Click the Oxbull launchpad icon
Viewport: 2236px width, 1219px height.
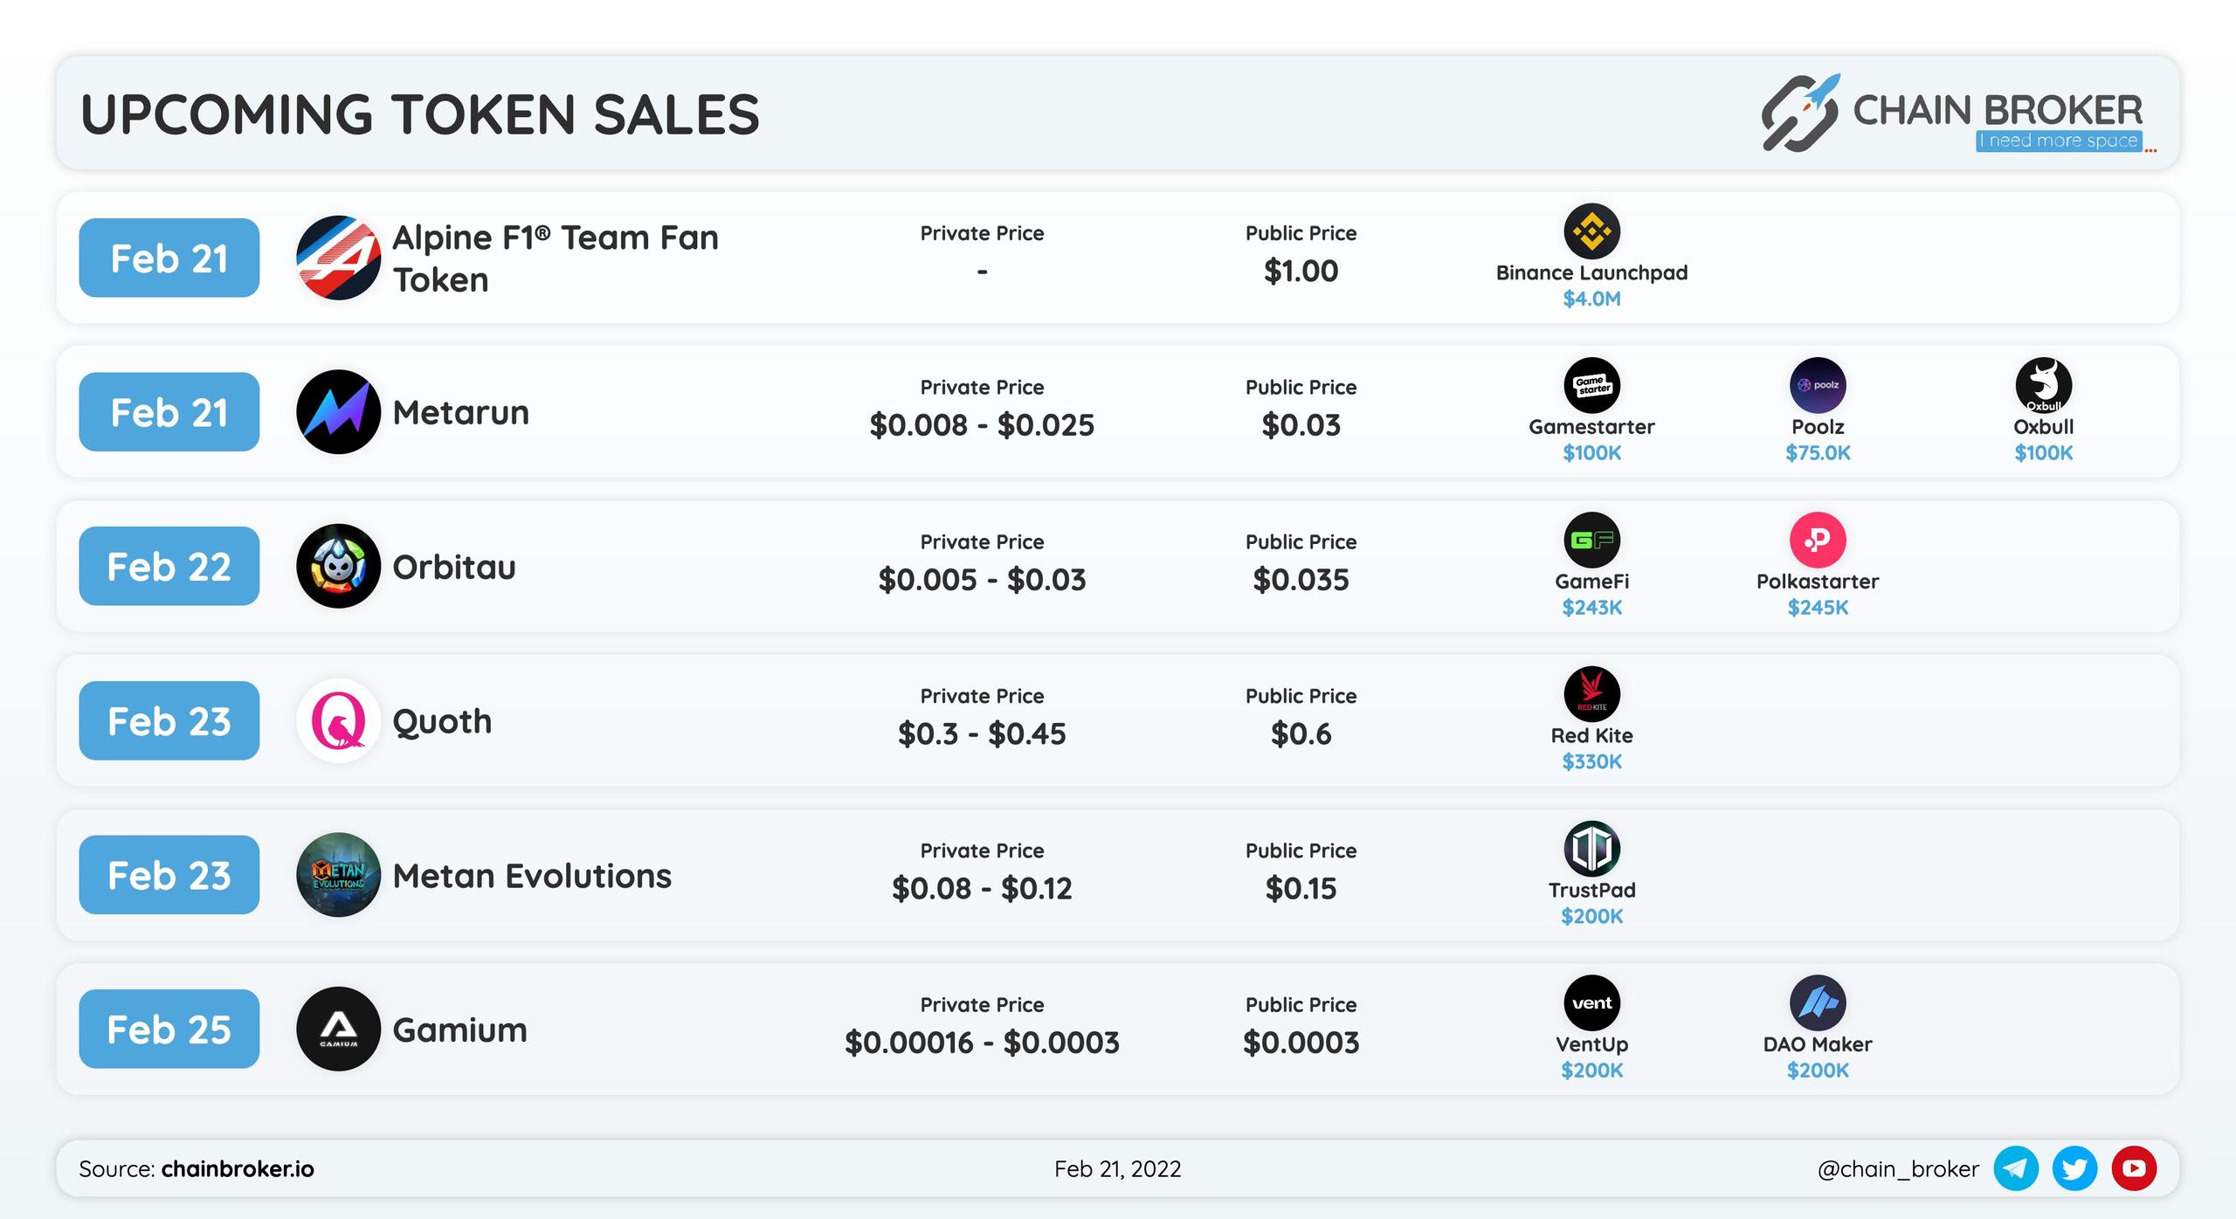click(x=2044, y=385)
